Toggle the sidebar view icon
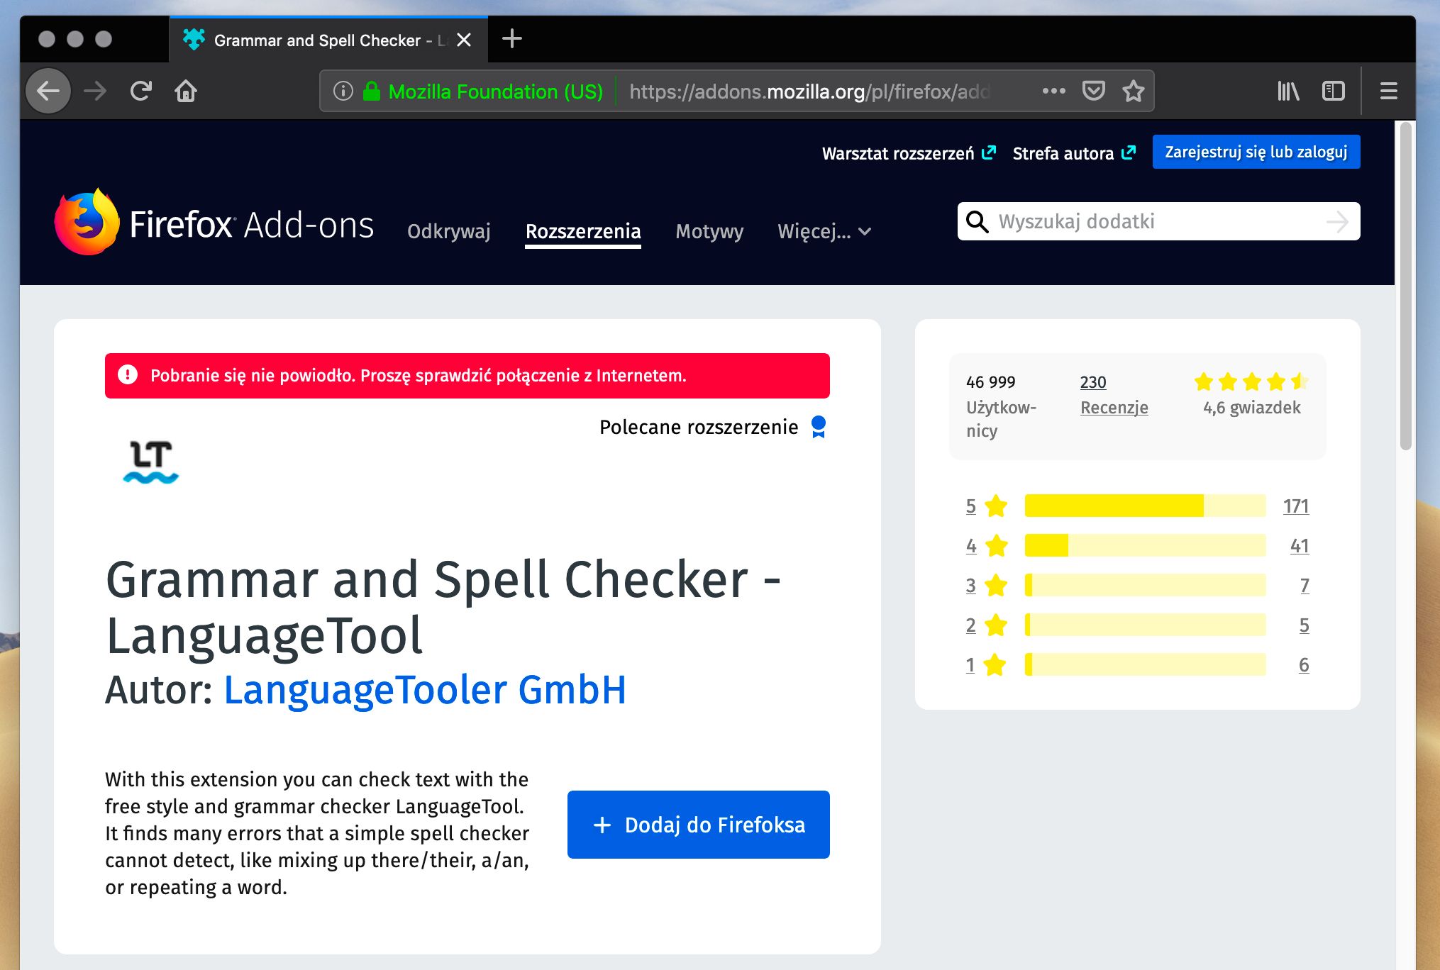 pyautogui.click(x=1333, y=91)
